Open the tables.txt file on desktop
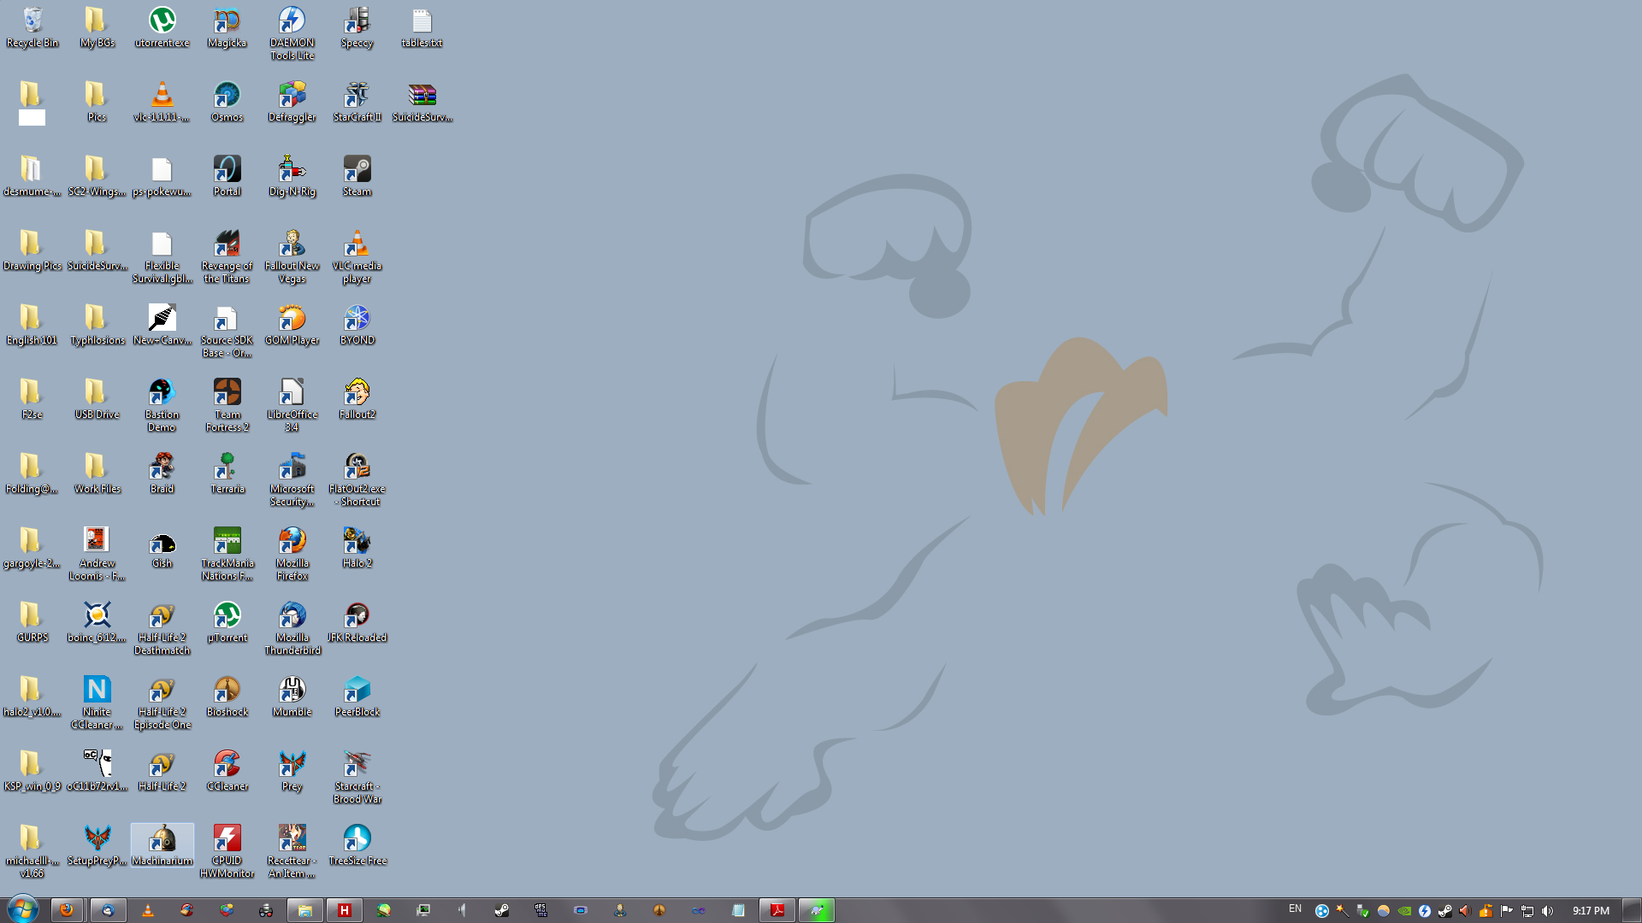 422,22
